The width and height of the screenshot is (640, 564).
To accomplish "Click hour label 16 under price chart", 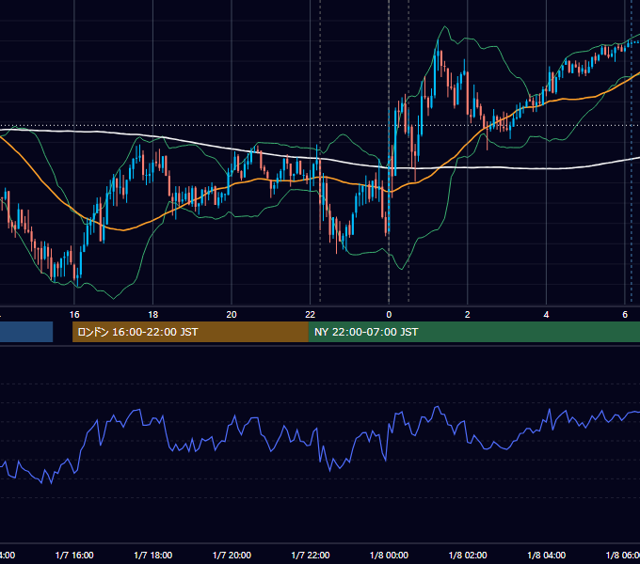I will [74, 315].
